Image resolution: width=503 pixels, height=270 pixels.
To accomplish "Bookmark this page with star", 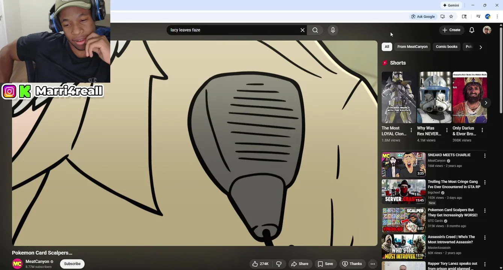I will [x=451, y=16].
